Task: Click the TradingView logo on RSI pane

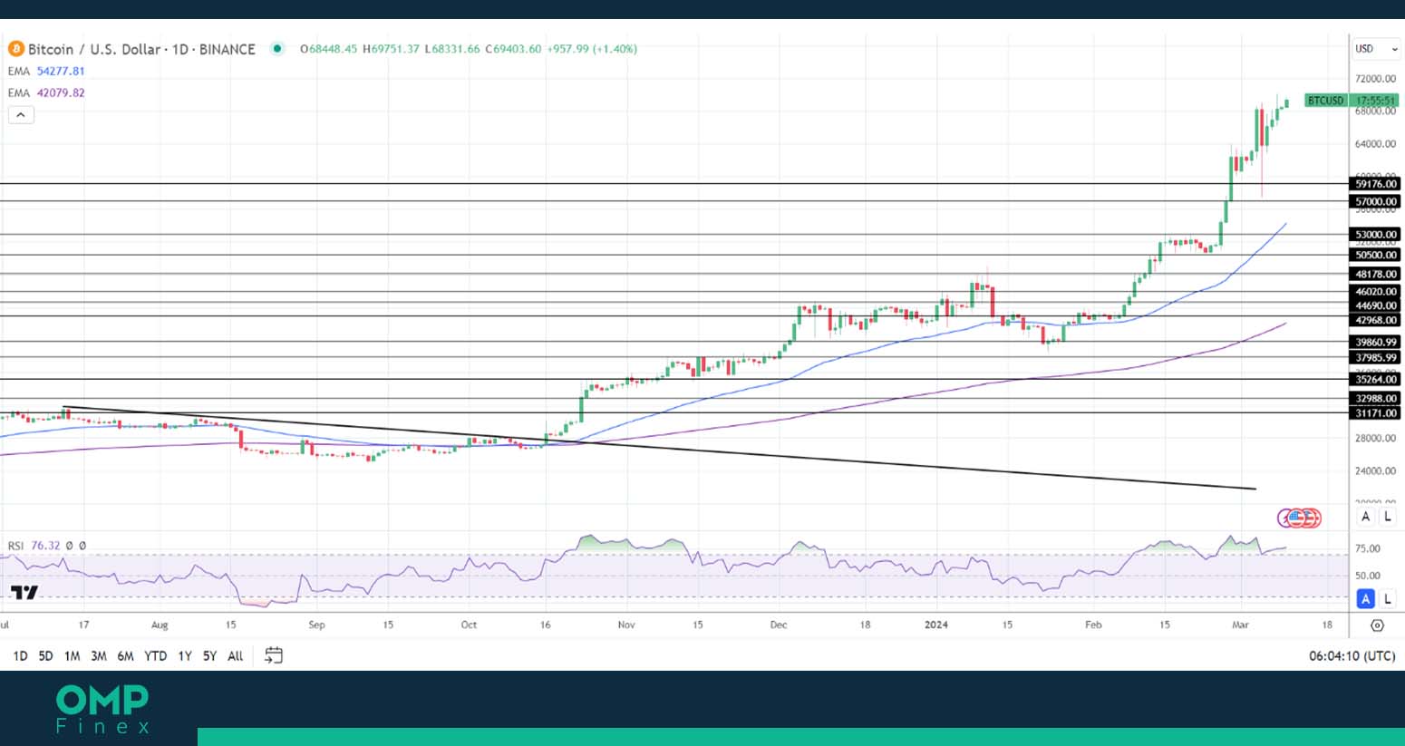Action: [24, 593]
